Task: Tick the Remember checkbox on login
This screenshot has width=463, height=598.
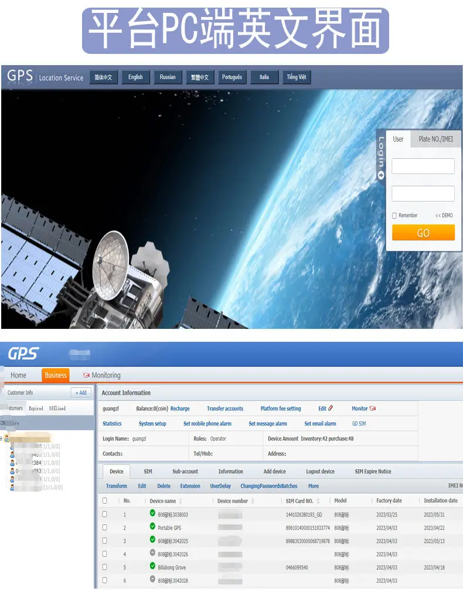Action: tap(394, 216)
